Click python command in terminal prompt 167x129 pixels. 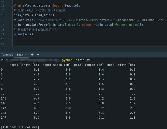[67, 60]
